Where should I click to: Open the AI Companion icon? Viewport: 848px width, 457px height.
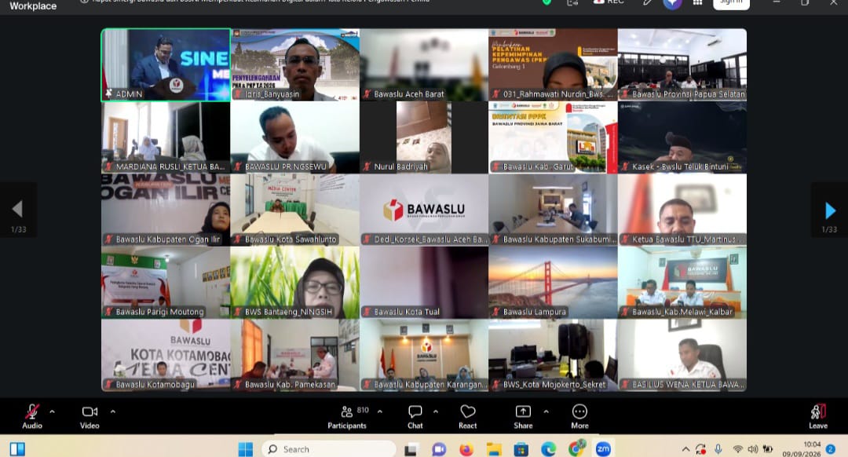tap(672, 3)
